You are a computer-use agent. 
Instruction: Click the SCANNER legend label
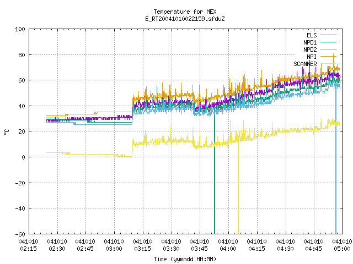click(x=305, y=64)
